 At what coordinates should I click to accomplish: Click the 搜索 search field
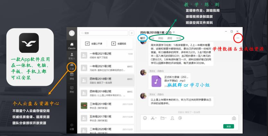click(104, 33)
